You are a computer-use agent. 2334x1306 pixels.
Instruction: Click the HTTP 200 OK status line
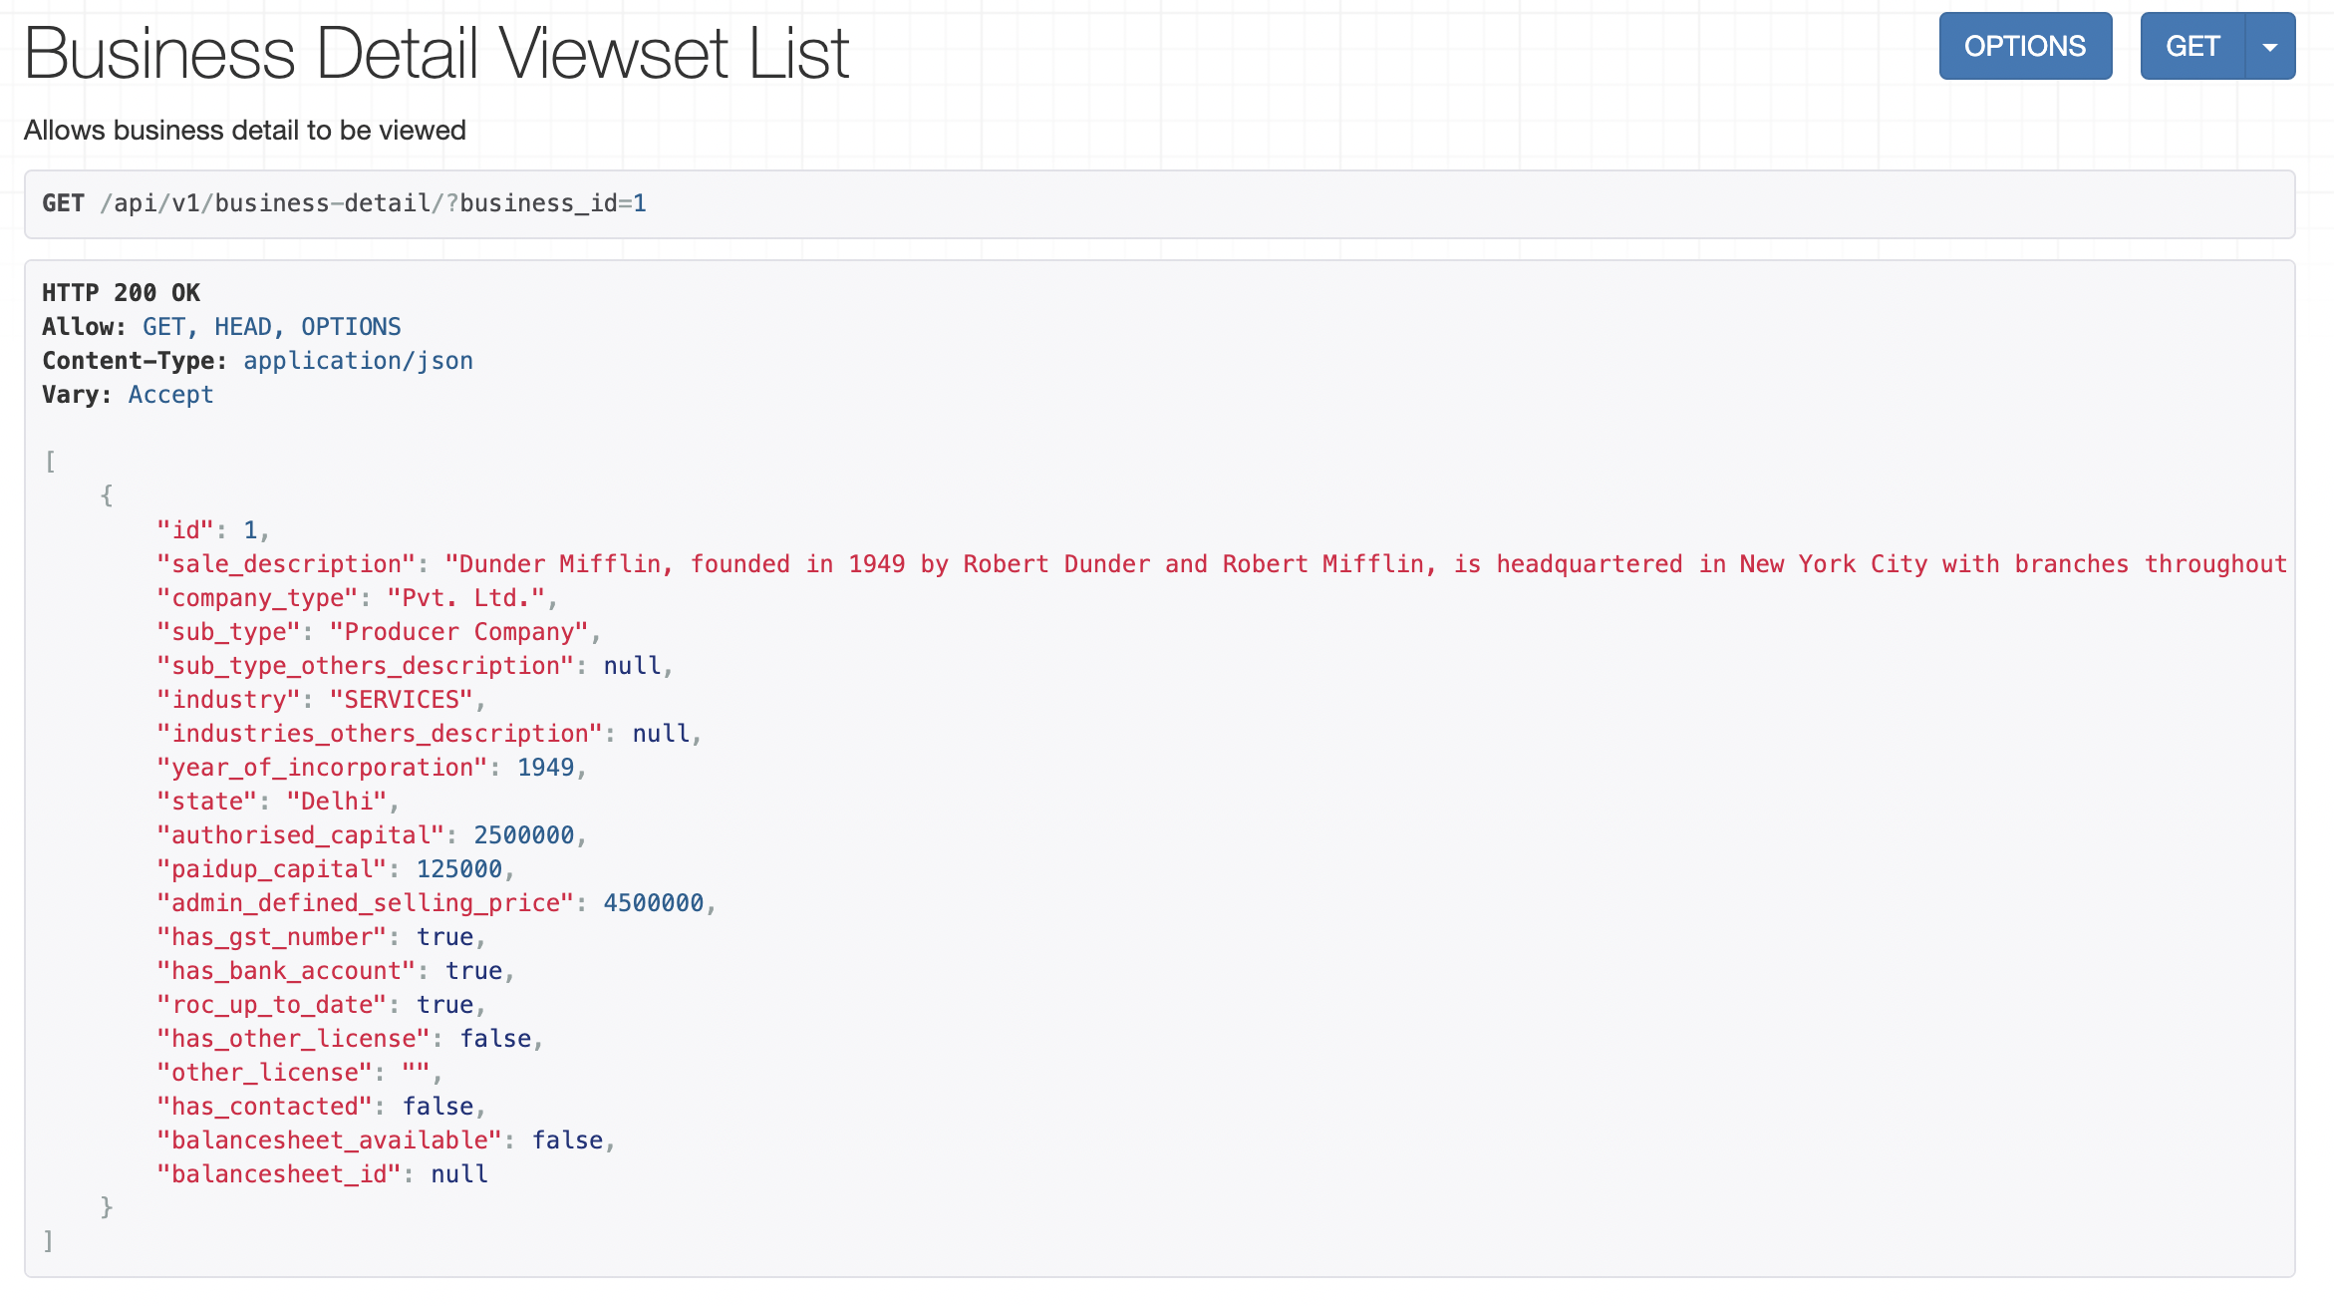(121, 293)
